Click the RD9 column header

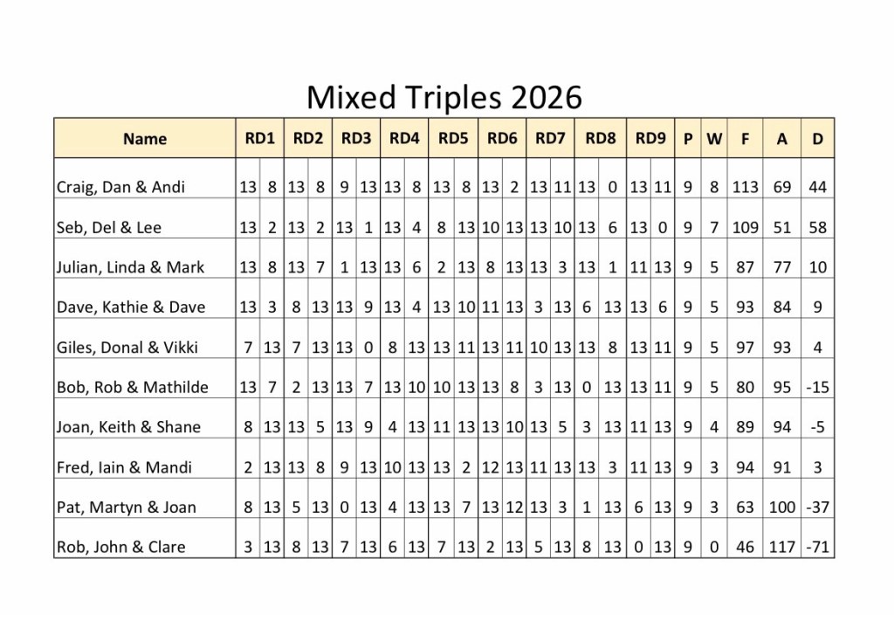(650, 138)
